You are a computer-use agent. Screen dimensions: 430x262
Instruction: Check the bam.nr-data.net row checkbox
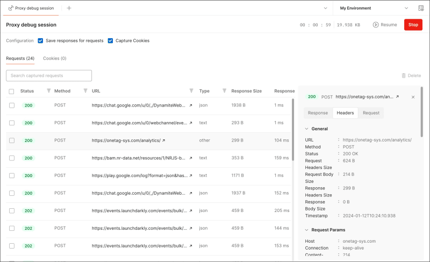coord(12,158)
